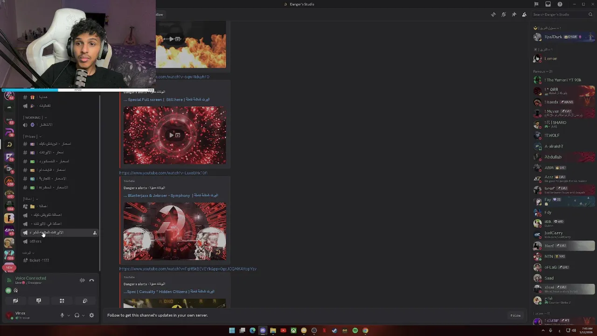
Task: Open the Threads icon in channel header
Action: click(x=493, y=14)
